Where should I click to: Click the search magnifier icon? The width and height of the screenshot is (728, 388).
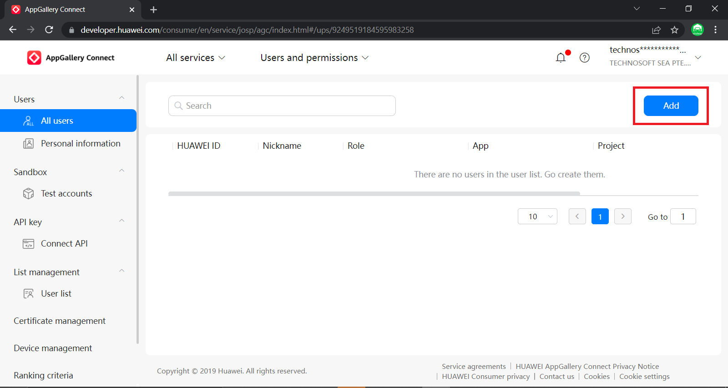[178, 106]
